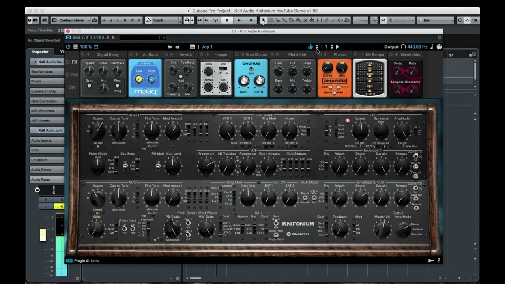Expand Expression Map inspector section
This screenshot has width=505, height=284.
[47, 91]
